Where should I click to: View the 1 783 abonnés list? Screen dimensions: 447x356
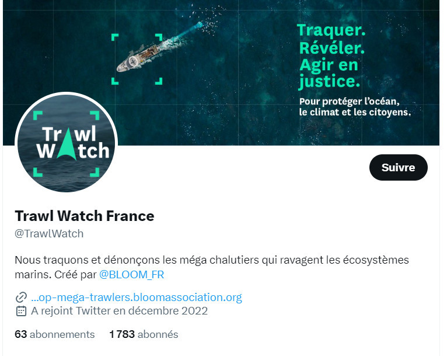point(144,334)
